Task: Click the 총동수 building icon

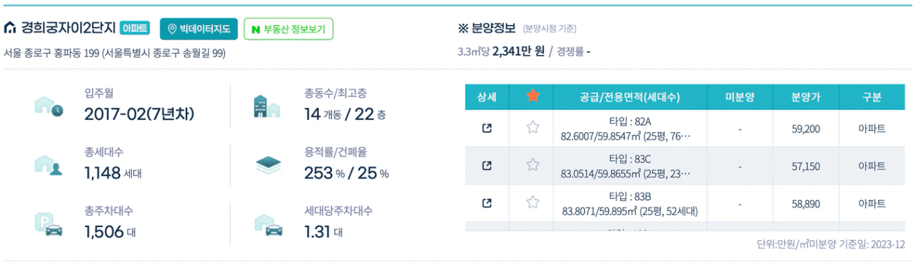Action: 266,106
